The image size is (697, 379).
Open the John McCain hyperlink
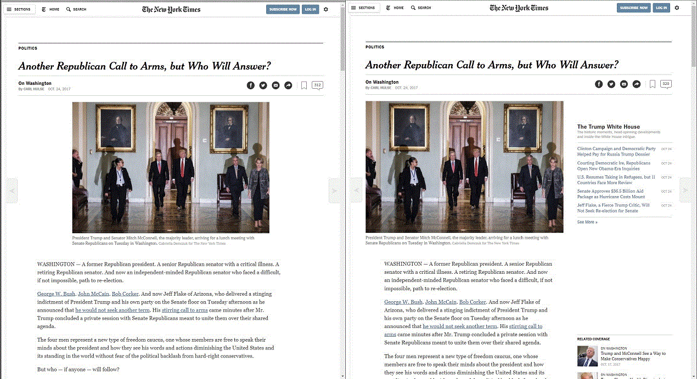[x=93, y=294]
